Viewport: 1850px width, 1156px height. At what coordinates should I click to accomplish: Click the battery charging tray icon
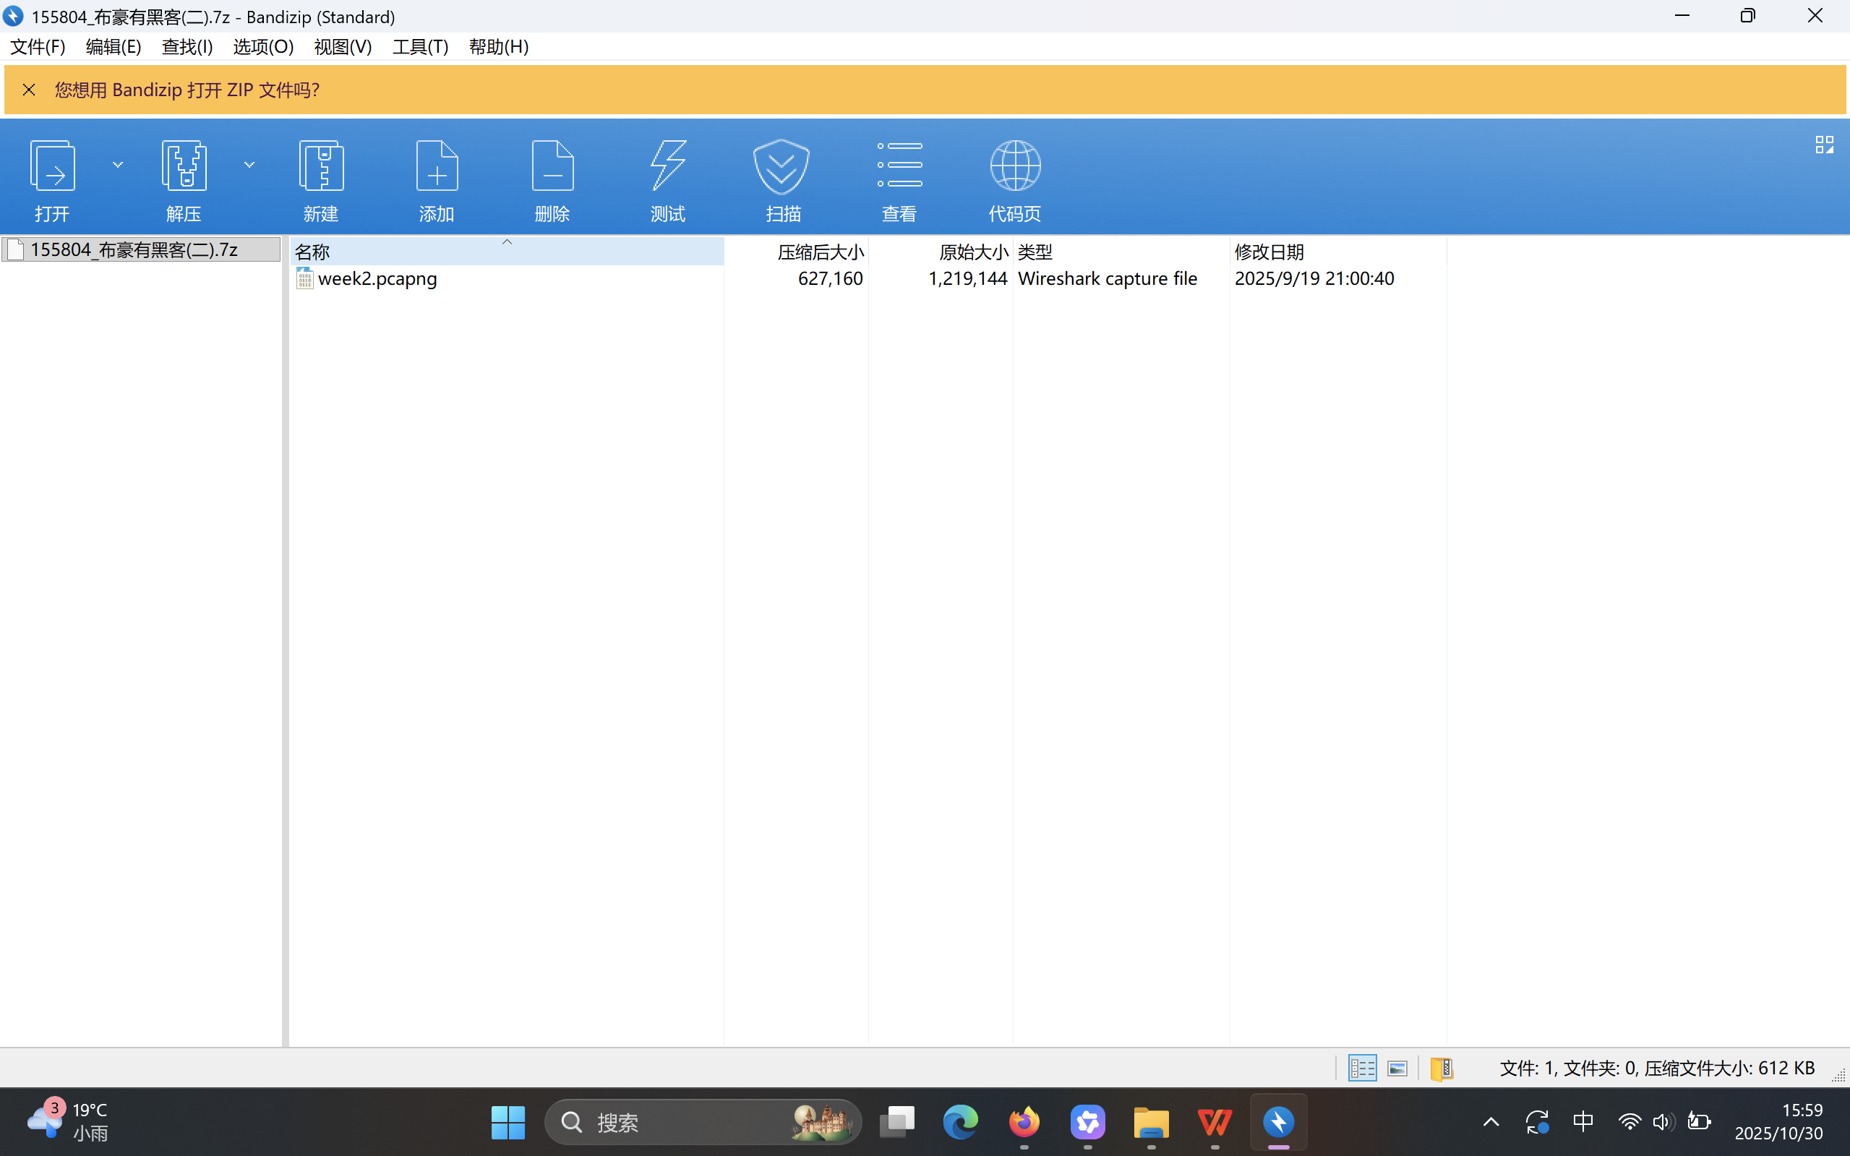[x=1699, y=1121]
